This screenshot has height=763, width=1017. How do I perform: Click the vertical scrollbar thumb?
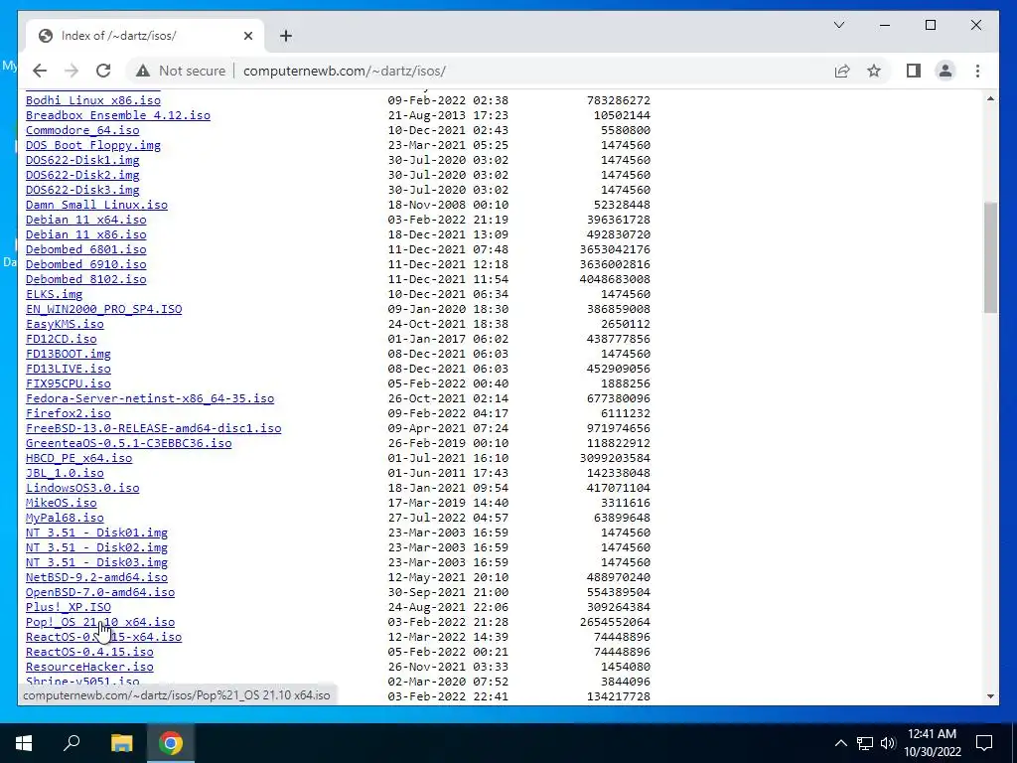990,257
